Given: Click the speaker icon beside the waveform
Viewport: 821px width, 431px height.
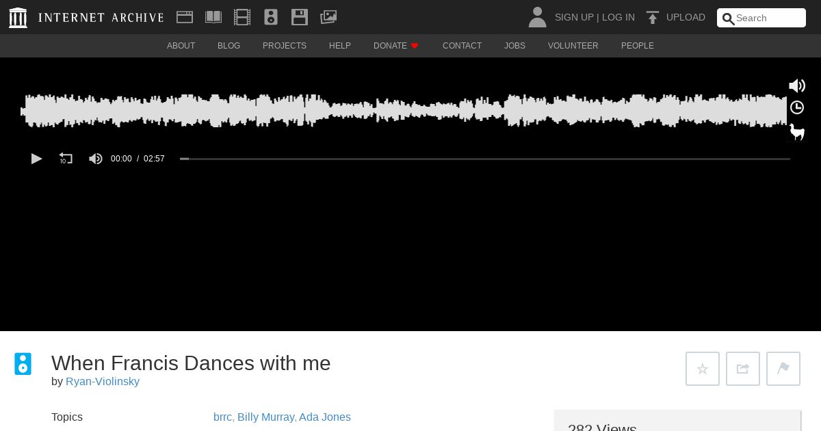Looking at the screenshot, I should click(797, 86).
